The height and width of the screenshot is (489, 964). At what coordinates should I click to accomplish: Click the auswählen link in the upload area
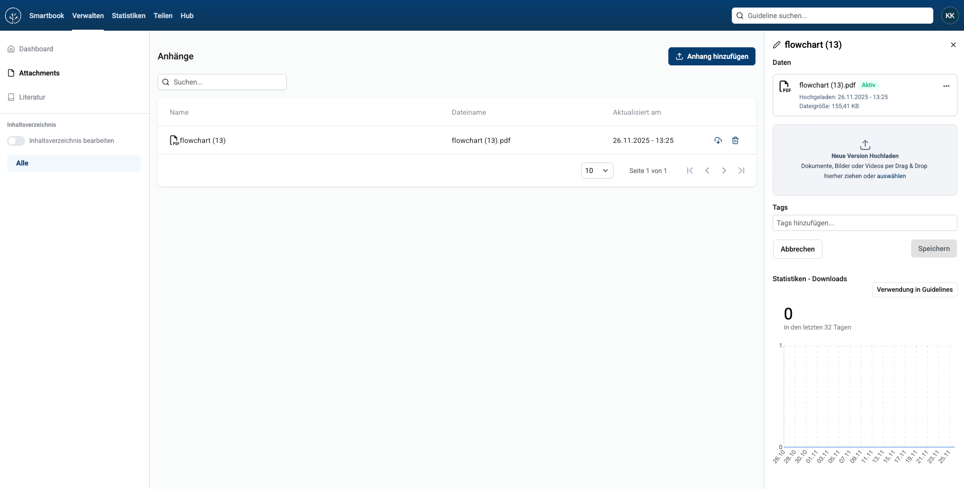(891, 176)
